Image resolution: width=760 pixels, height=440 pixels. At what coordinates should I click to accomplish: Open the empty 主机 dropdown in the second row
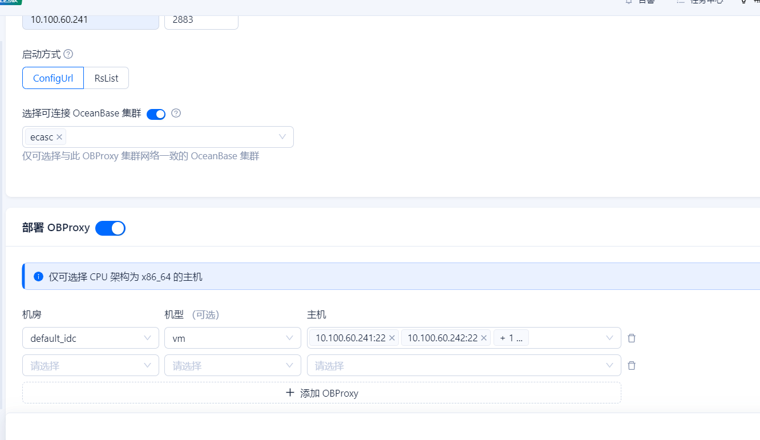tap(463, 365)
